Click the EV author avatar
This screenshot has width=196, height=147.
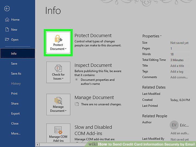(x=174, y=125)
